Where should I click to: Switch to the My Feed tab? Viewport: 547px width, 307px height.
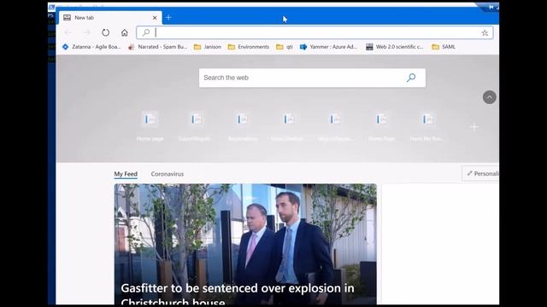point(126,174)
